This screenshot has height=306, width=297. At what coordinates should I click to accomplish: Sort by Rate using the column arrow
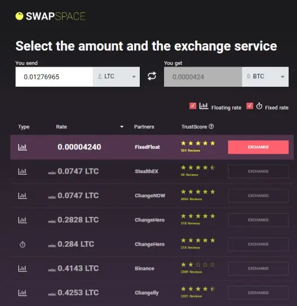point(122,127)
